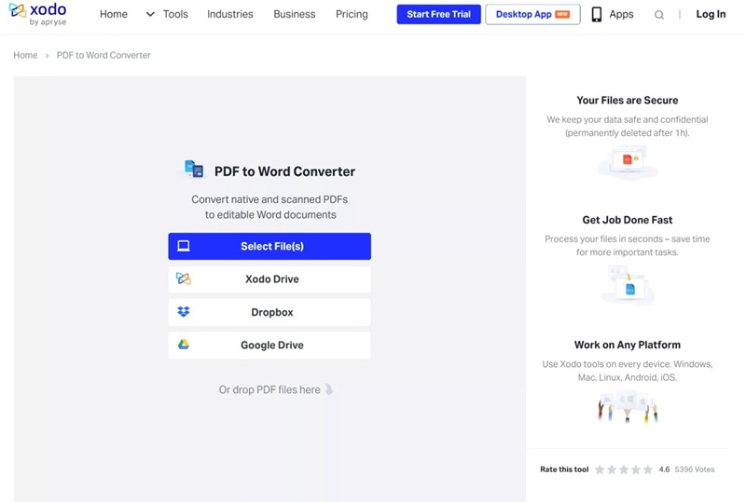Click the fast job illustration

pyautogui.click(x=628, y=285)
